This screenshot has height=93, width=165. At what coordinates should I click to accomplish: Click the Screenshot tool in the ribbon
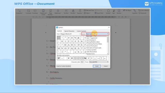[19, 12]
